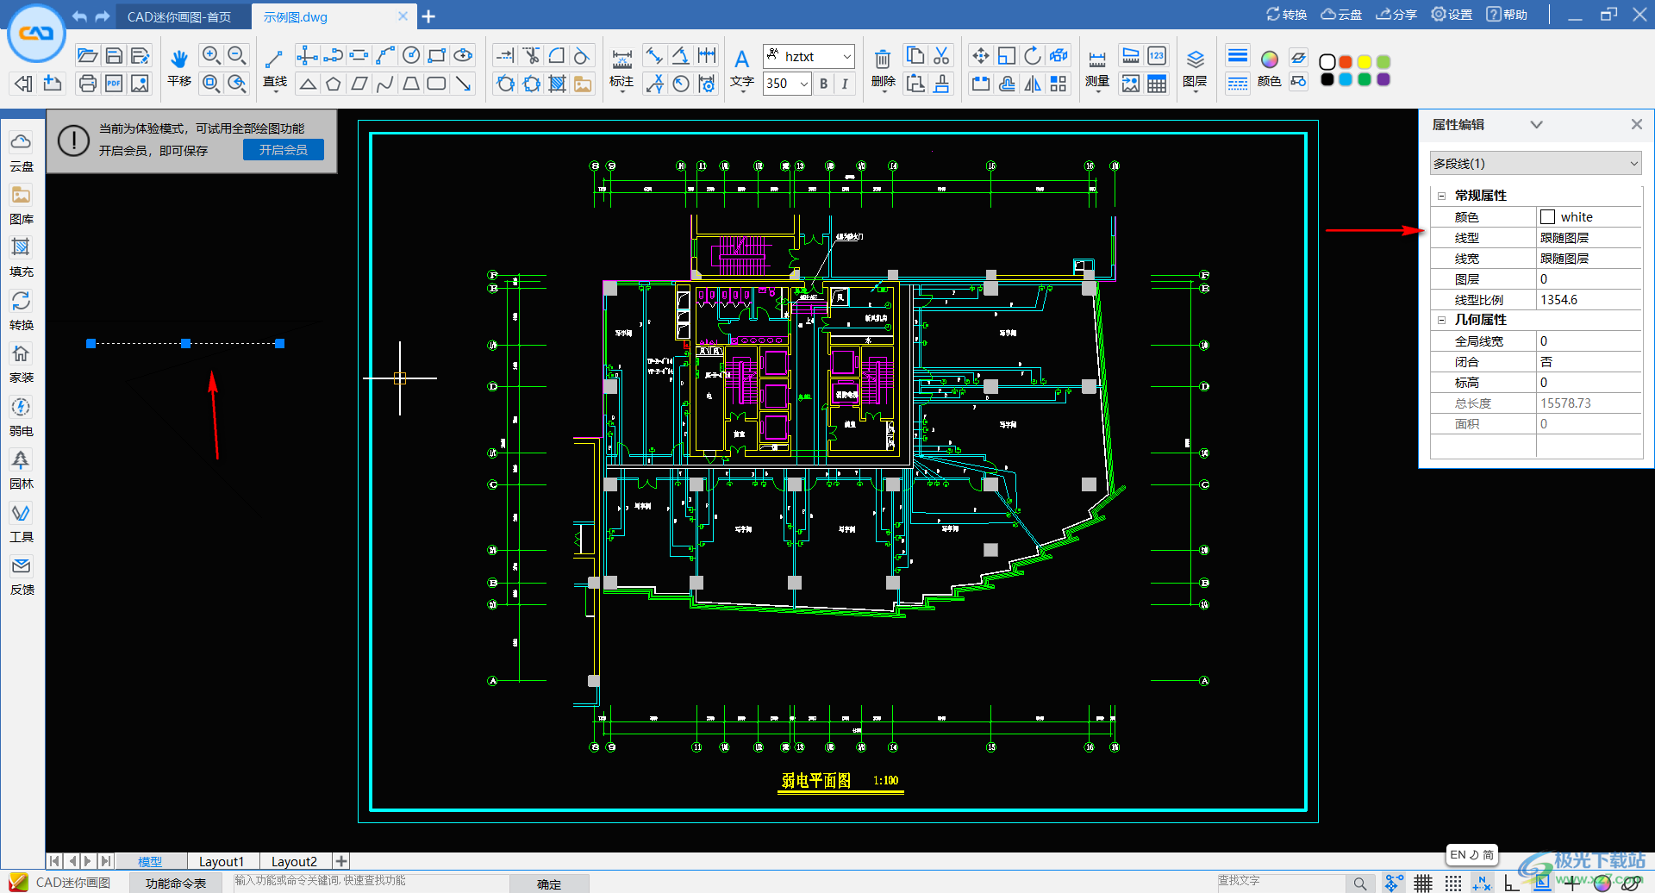
Task: Click the print icon in the toolbar
Action: [87, 84]
